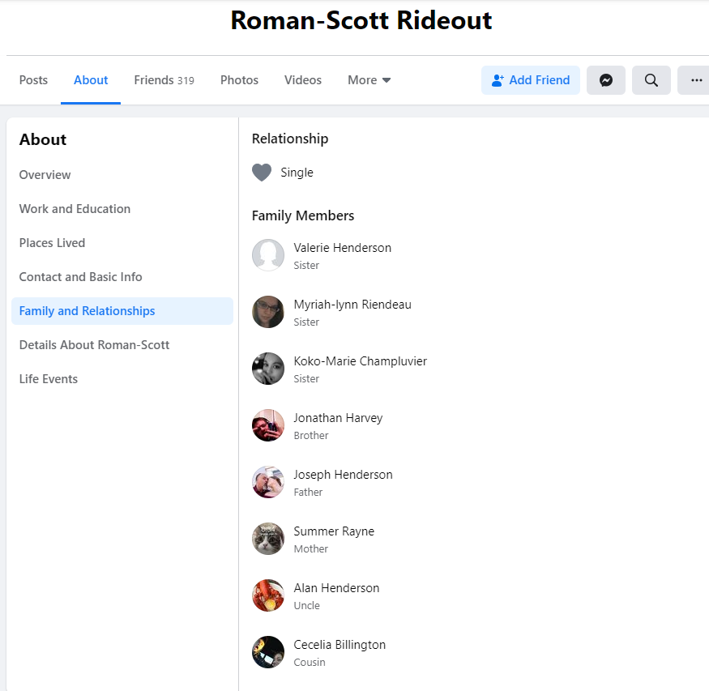Select Family and Relationships sidebar item
709x691 pixels.
click(122, 311)
